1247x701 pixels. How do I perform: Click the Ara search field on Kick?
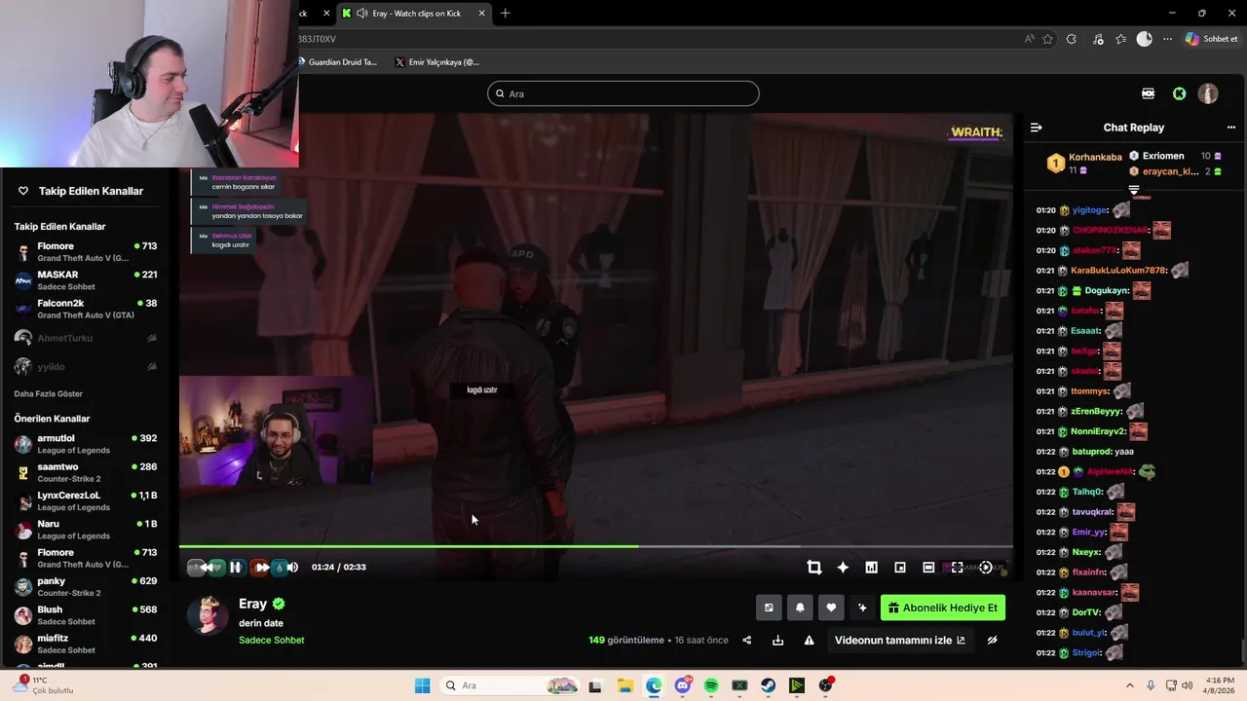point(623,93)
